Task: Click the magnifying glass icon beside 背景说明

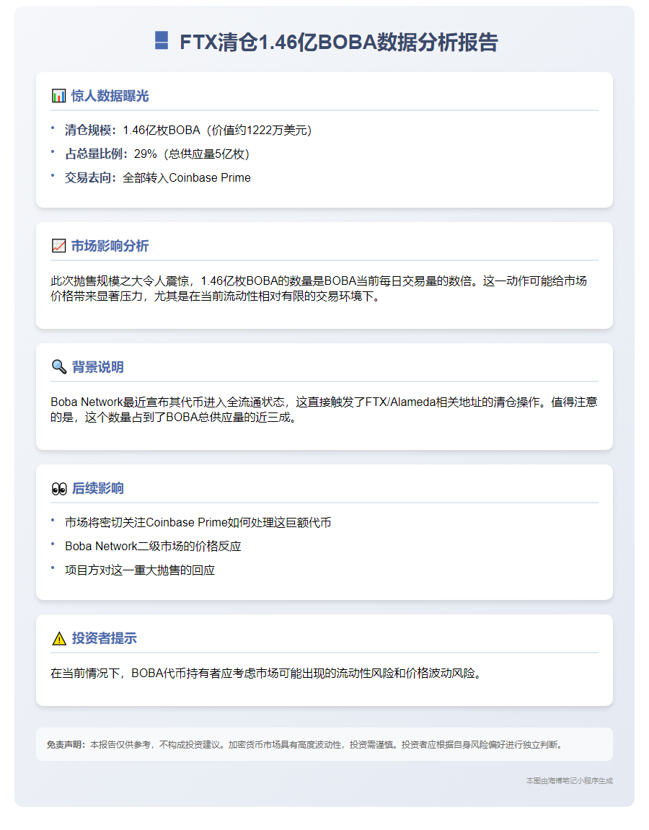Action: tap(58, 366)
